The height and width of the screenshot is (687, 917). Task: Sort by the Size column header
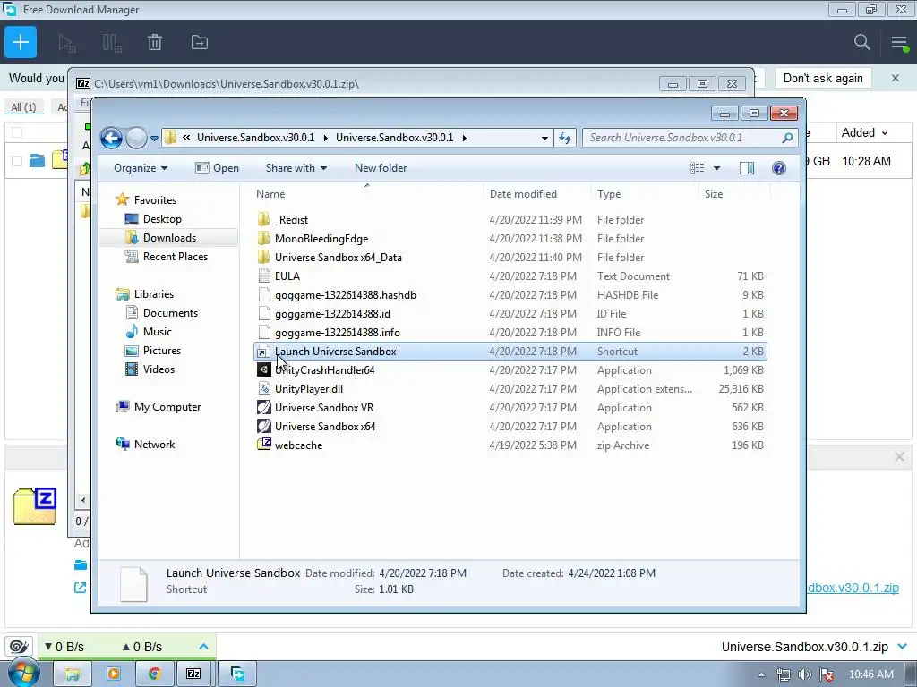(x=714, y=194)
